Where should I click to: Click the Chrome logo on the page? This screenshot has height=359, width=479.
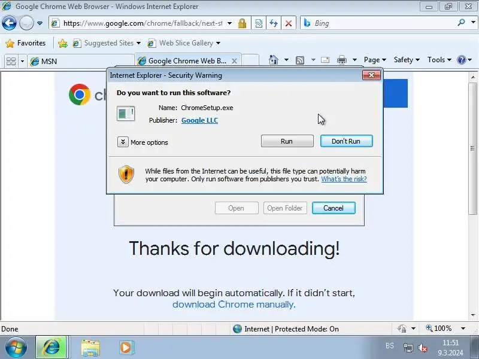[80, 95]
